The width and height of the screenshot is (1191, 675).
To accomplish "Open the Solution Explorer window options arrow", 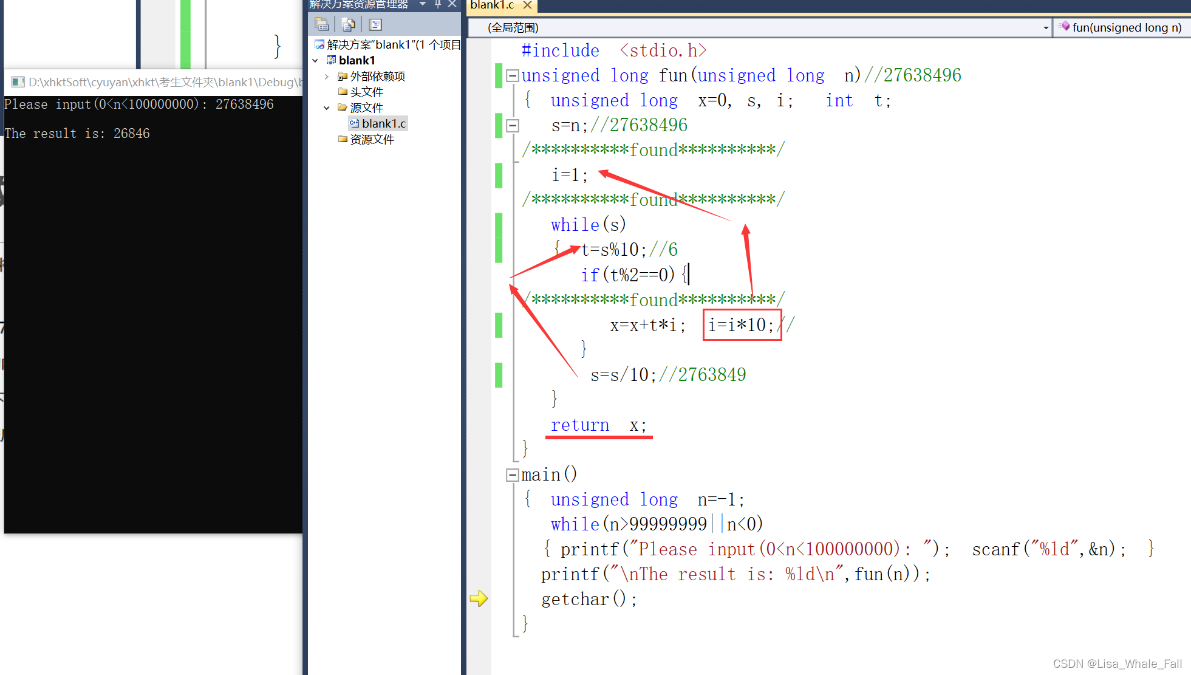I will click(423, 4).
